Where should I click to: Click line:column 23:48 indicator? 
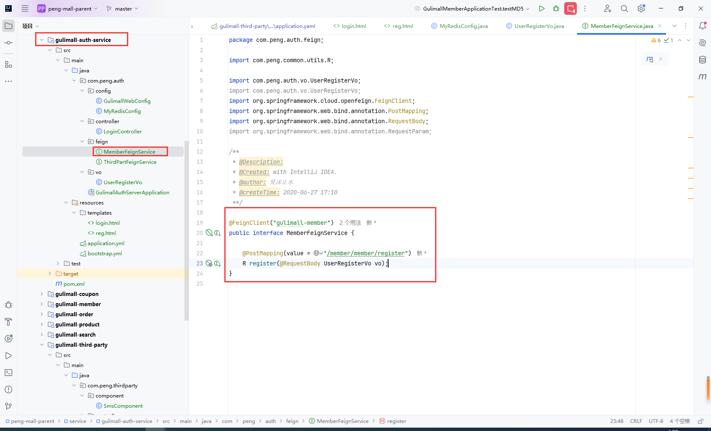pos(617,421)
